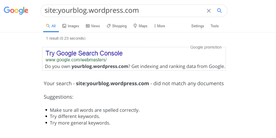Viewport: 276px width, 138px height.
Task: Click the newspaper icon beside News
Action: [x=88, y=26]
